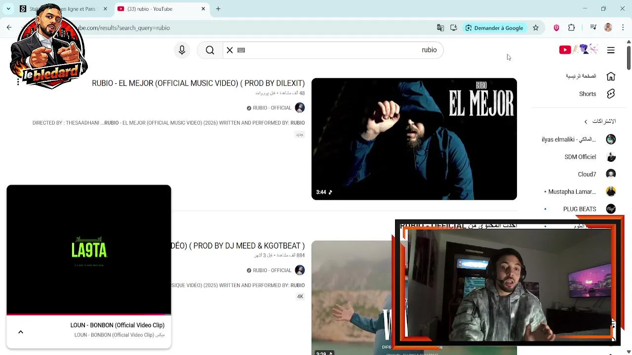Open the browser extensions puzzle icon
632x355 pixels.
point(572,28)
